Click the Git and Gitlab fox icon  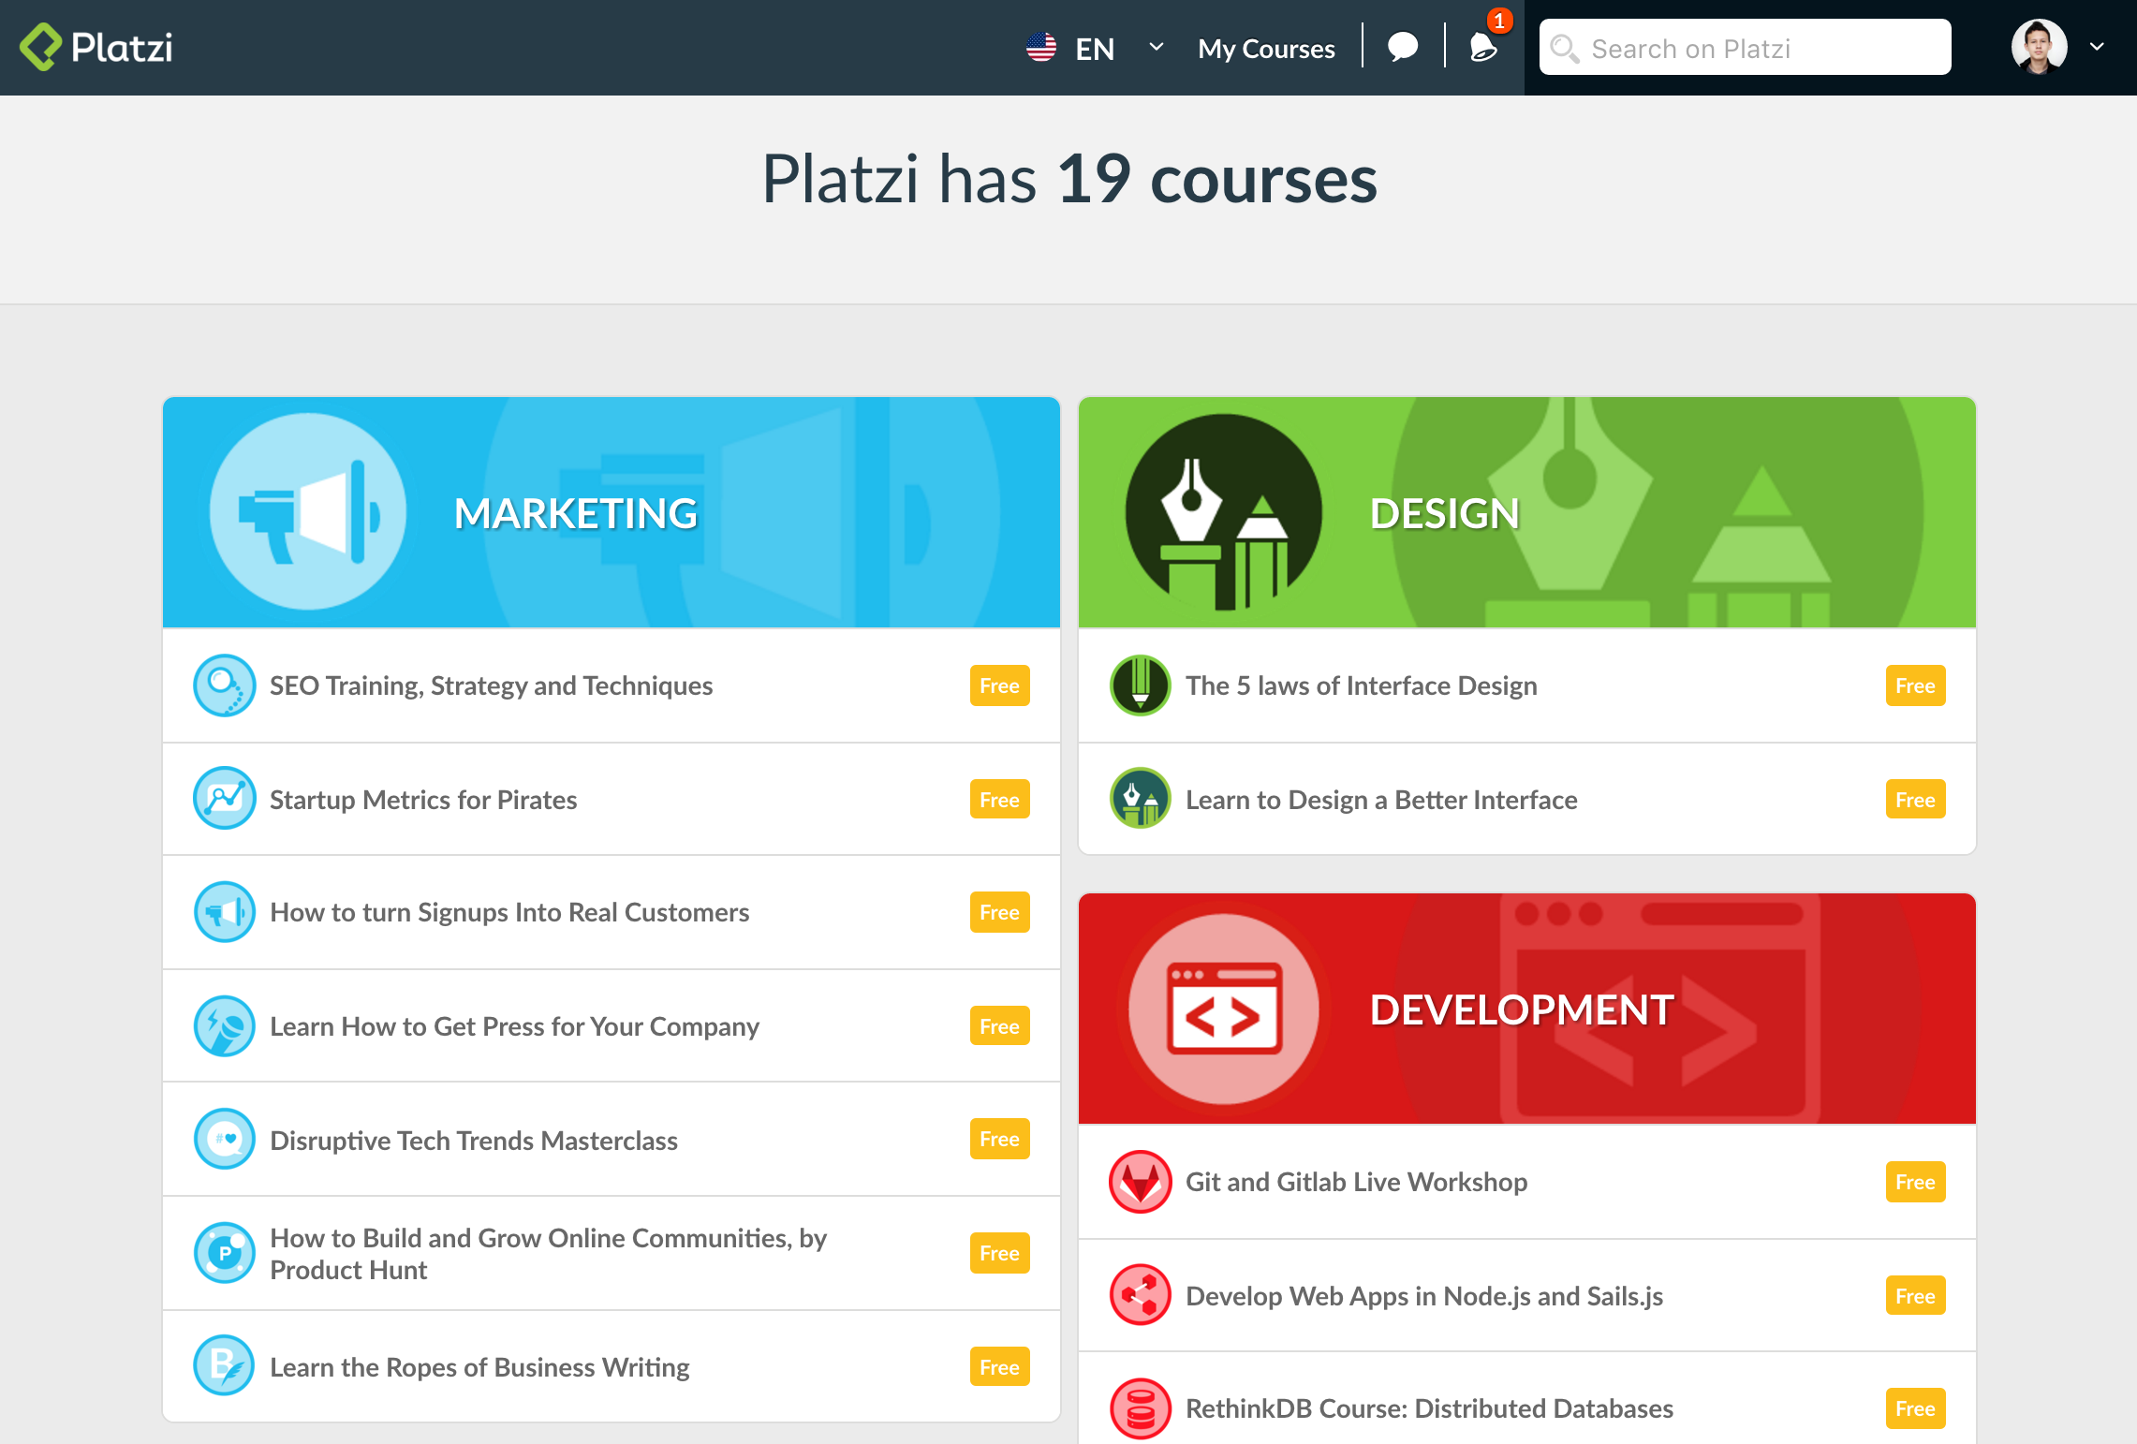tap(1140, 1182)
